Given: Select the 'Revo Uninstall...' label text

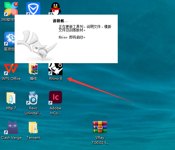Looking at the screenshot, I should 33,111.
